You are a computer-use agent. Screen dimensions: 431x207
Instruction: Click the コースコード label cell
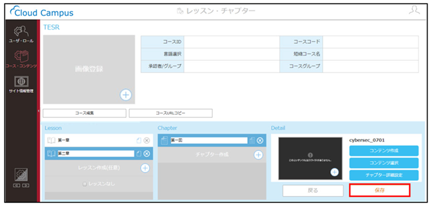click(301, 42)
